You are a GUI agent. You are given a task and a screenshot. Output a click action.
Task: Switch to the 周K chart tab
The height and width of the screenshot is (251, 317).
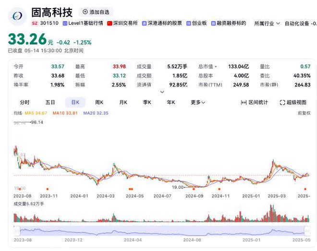pyautogui.click(x=99, y=103)
